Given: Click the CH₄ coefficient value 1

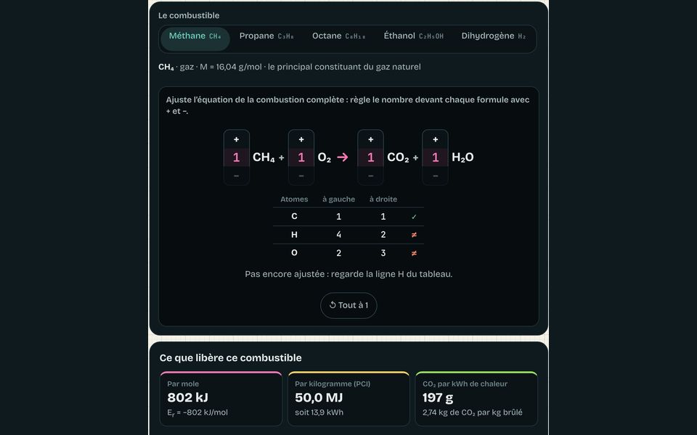Looking at the screenshot, I should [237, 157].
